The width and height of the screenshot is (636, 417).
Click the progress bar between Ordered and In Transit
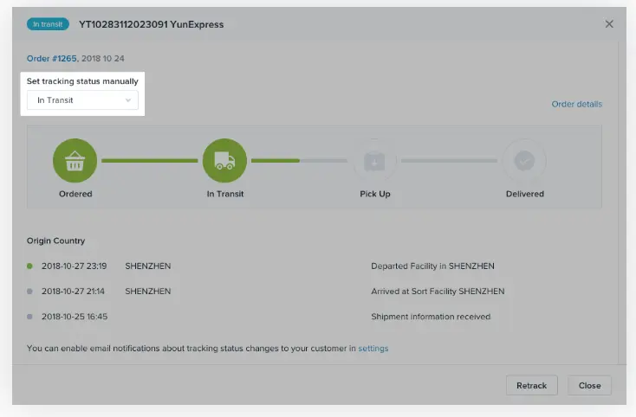150,160
